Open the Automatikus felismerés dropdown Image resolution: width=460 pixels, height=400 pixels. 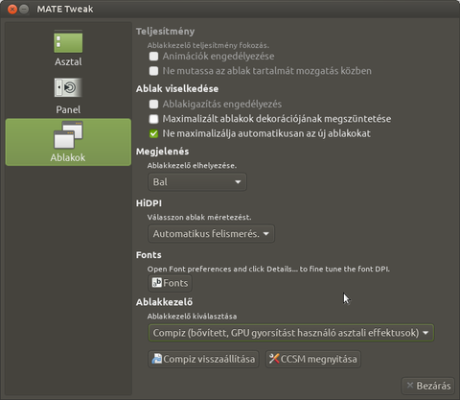[x=211, y=234]
